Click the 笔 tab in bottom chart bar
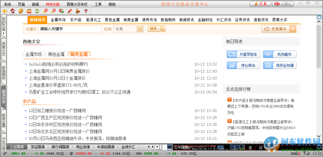Image resolution: width=323 pixels, height=157 pixels. 250,147
